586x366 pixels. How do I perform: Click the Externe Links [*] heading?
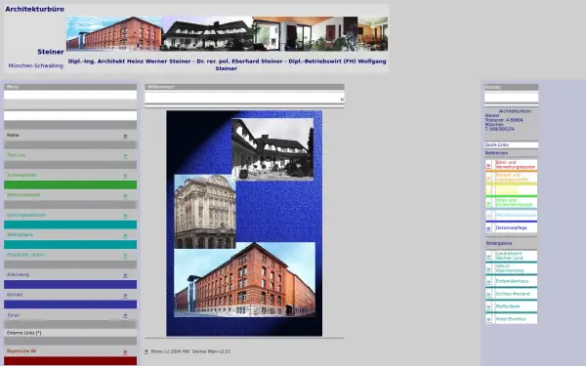coord(23,333)
